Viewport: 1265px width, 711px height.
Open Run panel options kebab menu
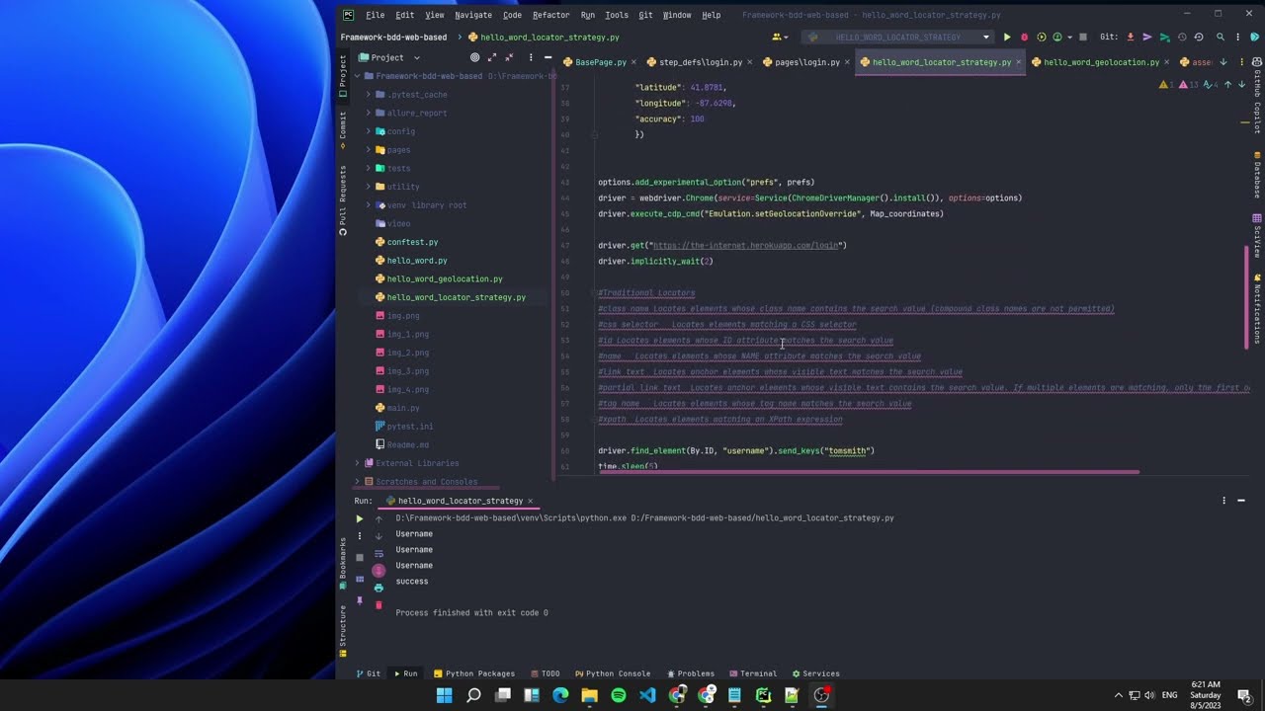click(x=1223, y=501)
